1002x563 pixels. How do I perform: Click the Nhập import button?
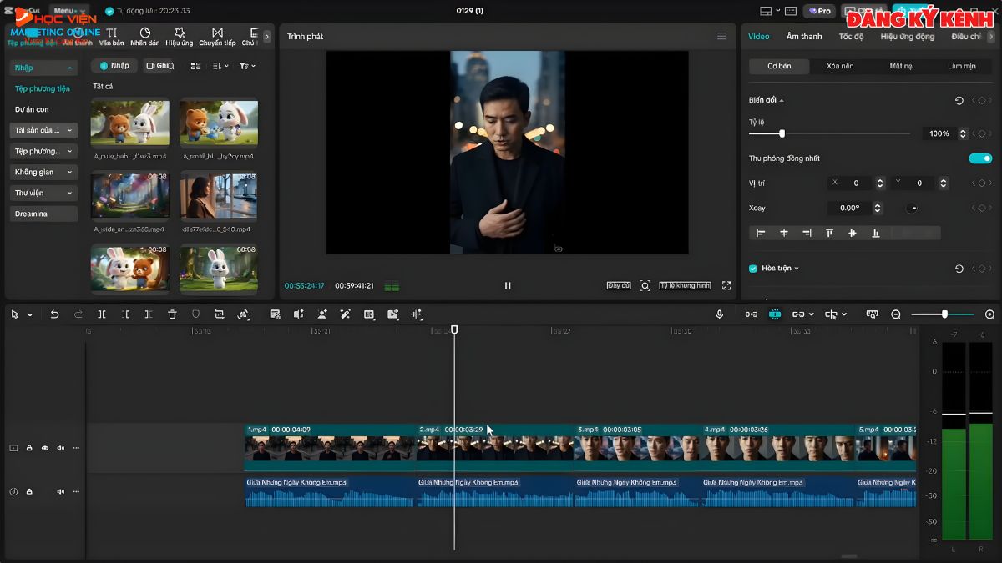pos(114,65)
